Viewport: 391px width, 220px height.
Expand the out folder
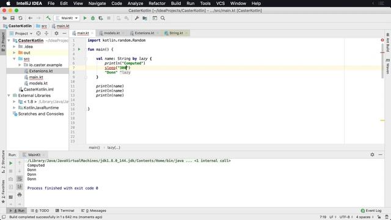click(14, 53)
